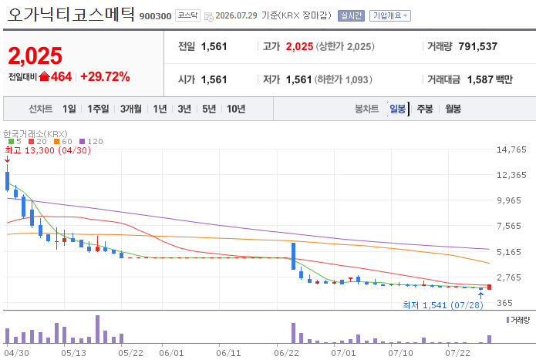Click the 5,165 price axis label
The image size is (536, 363).
tap(509, 252)
